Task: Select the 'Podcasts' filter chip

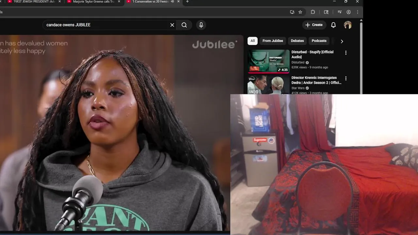Action: pos(319,41)
